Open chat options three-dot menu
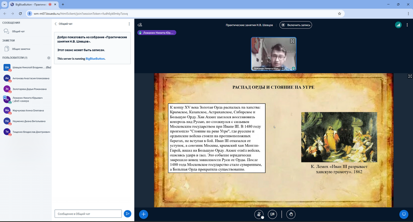Viewport: 413px width, 222px height. pos(129,24)
